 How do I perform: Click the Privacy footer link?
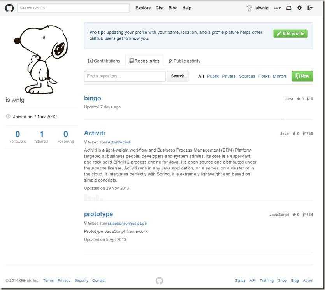(x=64, y=281)
